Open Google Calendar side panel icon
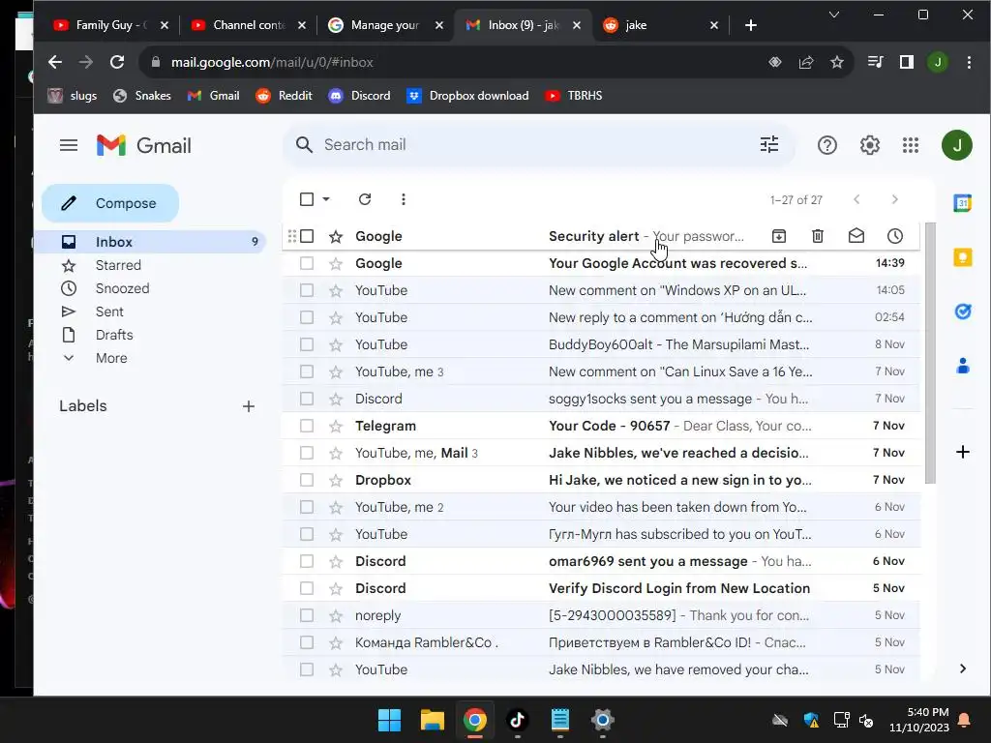 [x=962, y=203]
